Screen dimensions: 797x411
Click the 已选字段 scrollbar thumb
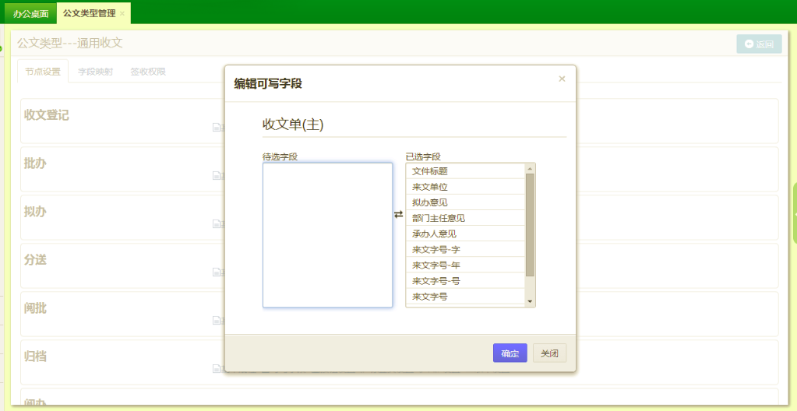(530, 224)
